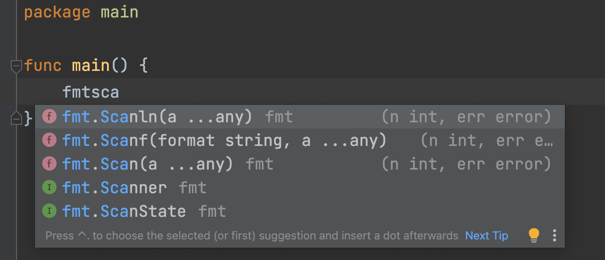Place the cursor in the typed fmtsca text

click(x=91, y=92)
